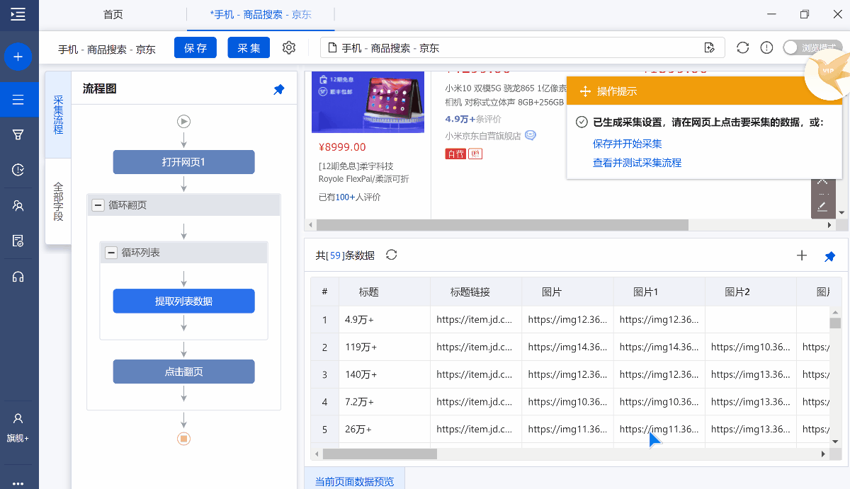This screenshot has height=489, width=850.
Task: Unpin the 流程图 panel pin icon
Action: [279, 89]
